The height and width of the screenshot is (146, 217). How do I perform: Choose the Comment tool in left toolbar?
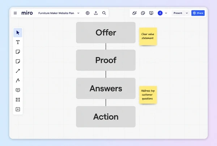[x=18, y=90]
